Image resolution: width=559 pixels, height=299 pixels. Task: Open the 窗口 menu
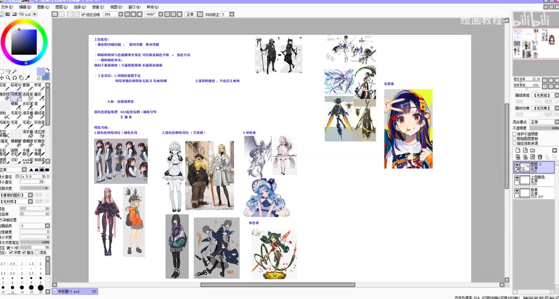pyautogui.click(x=135, y=7)
